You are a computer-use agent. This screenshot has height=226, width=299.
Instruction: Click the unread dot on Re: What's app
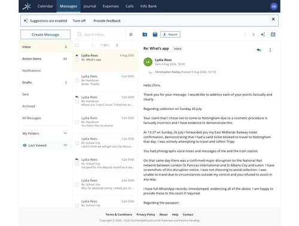(x=77, y=56)
